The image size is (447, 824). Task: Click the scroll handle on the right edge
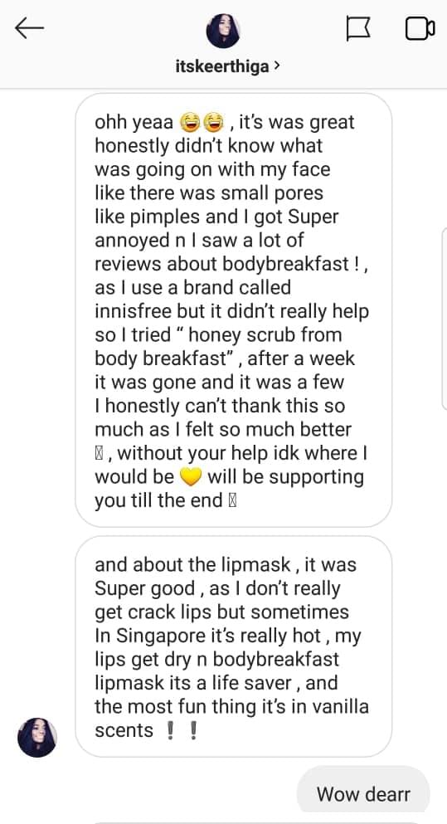coord(445,318)
